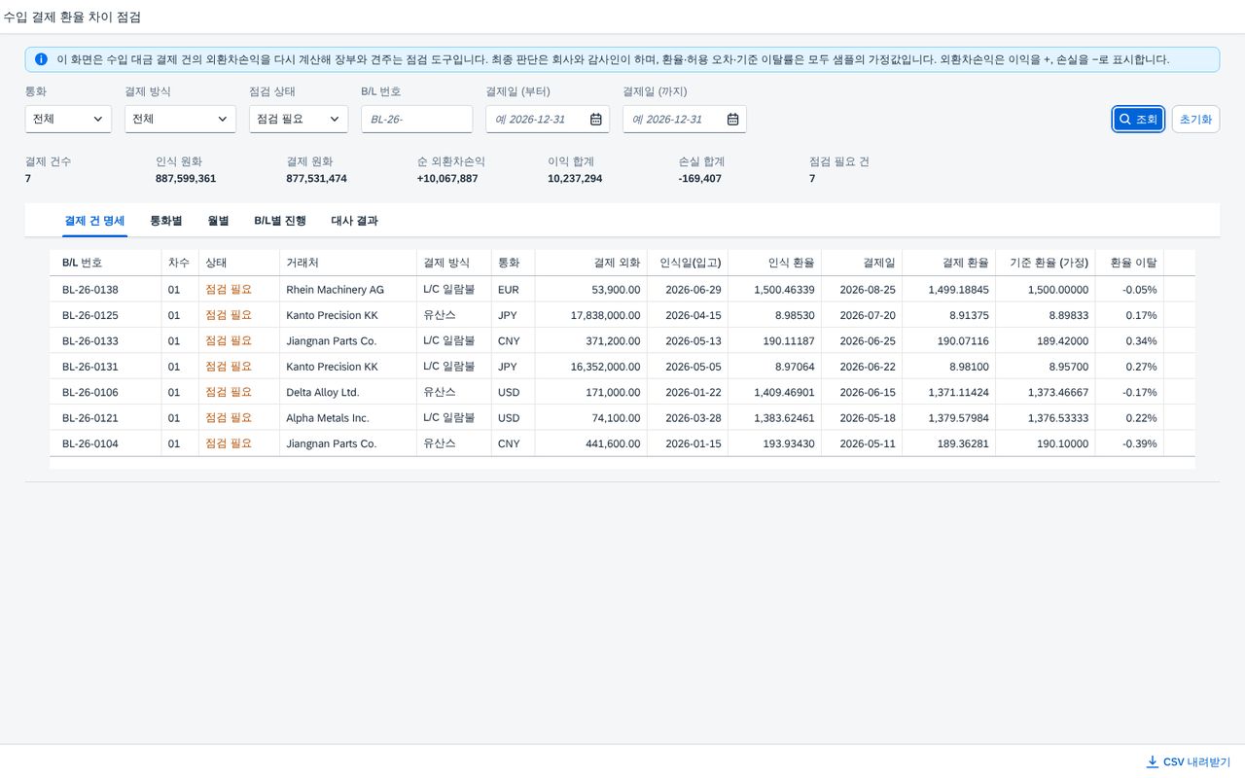This screenshot has width=1245, height=778.
Task: Click the blue info icon in banner
Action: (x=41, y=59)
